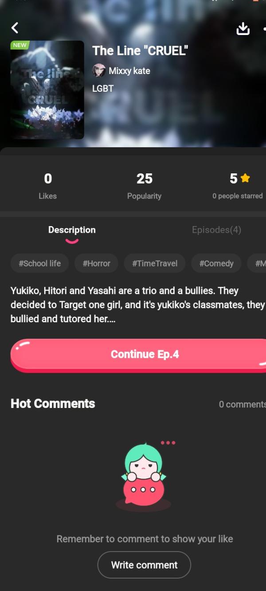Image resolution: width=266 pixels, height=591 pixels.
Task: Tap the 0 Likes counter
Action: click(48, 186)
